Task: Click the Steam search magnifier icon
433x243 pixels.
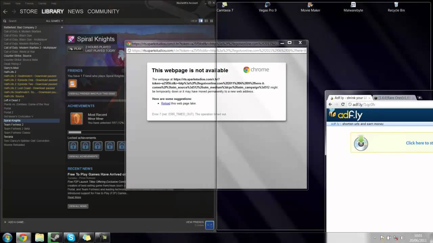Action: click(x=5, y=21)
